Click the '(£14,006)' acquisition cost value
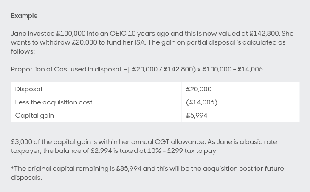The image size is (310, 192). click(x=201, y=102)
